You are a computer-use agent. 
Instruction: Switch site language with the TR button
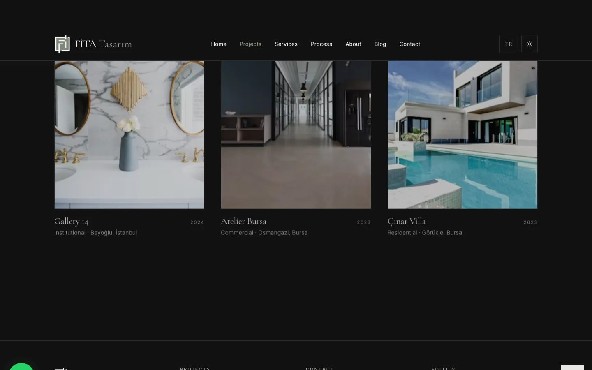509,44
